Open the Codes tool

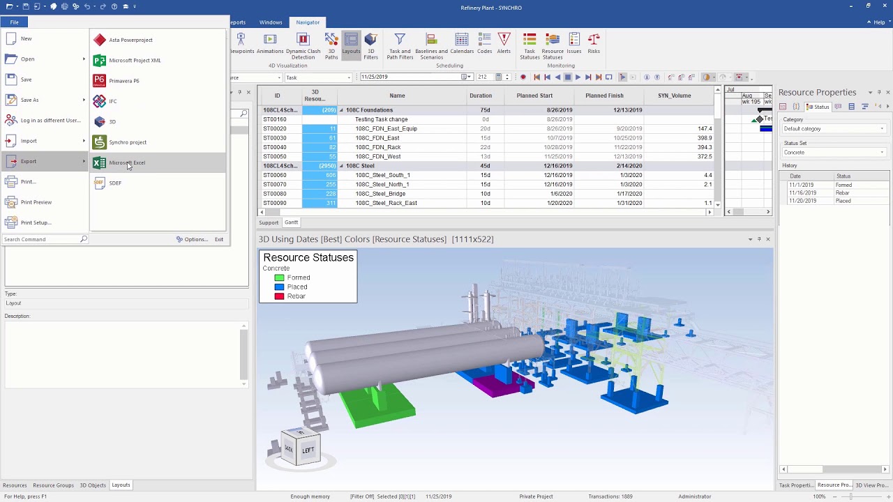pyautogui.click(x=485, y=44)
